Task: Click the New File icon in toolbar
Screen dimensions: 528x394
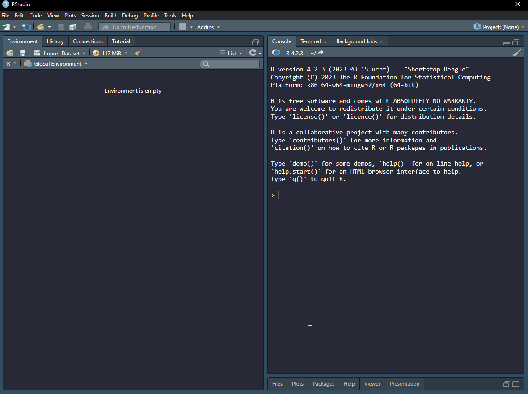Action: click(x=7, y=27)
